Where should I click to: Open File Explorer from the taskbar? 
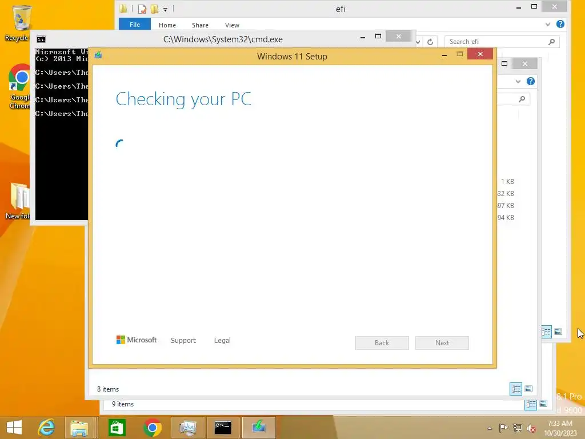tap(79, 428)
